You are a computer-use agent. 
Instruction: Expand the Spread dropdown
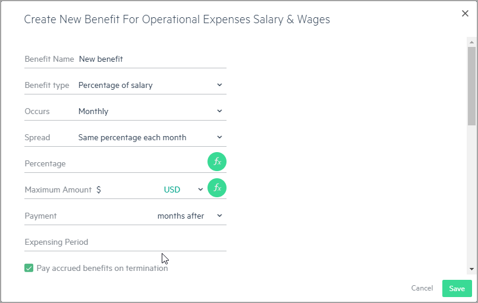point(151,138)
